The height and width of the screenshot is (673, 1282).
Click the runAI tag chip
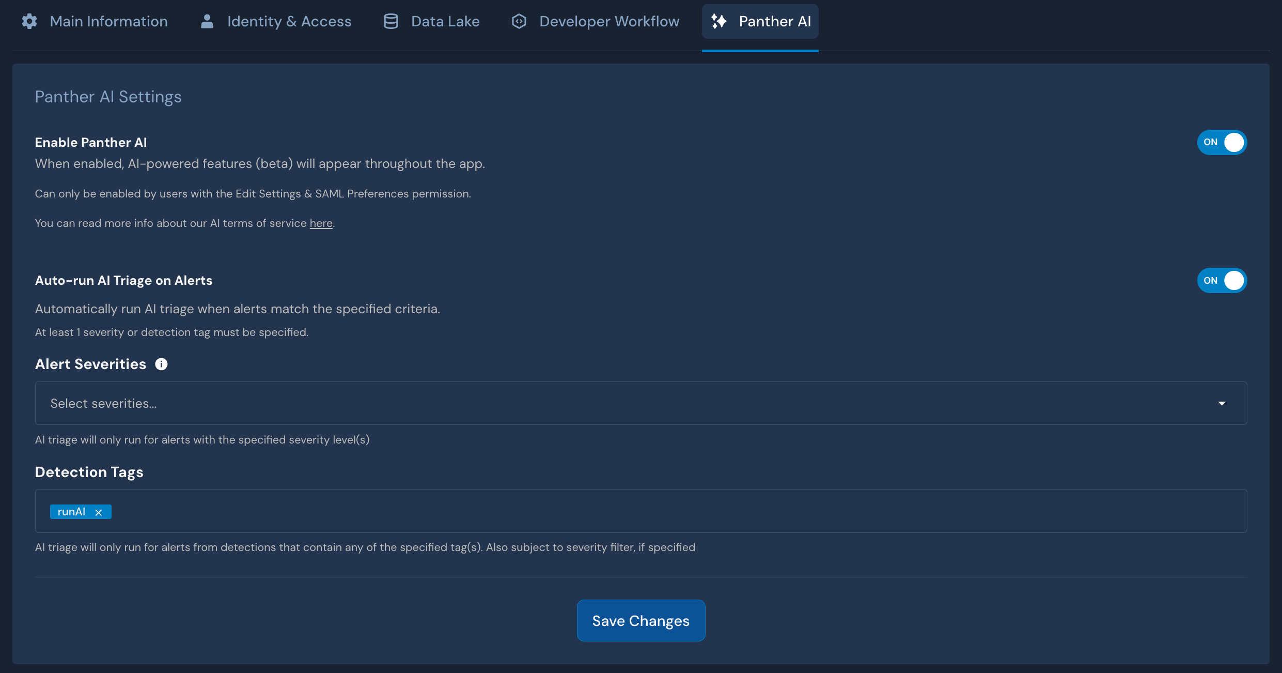pyautogui.click(x=81, y=512)
